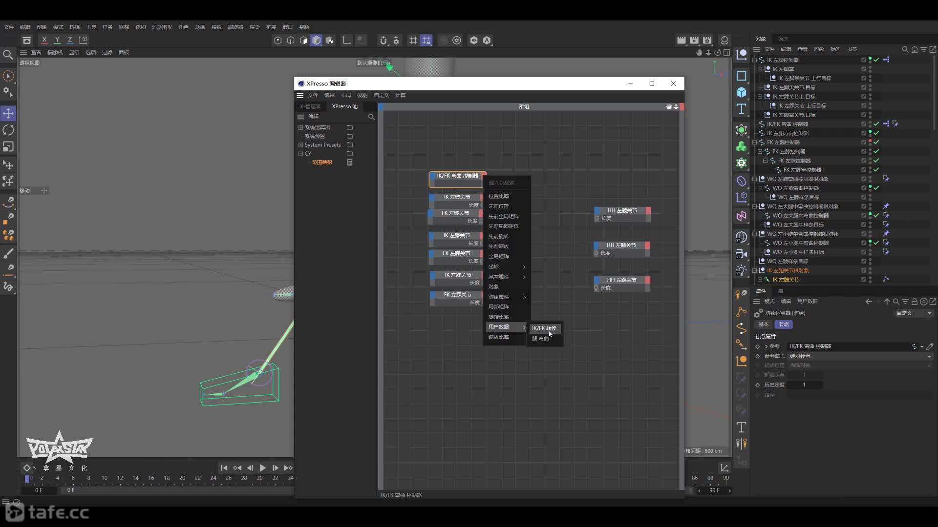This screenshot has height=527, width=938.
Task: Click frame 20 on the timeline ruler
Action: [x=182, y=478]
